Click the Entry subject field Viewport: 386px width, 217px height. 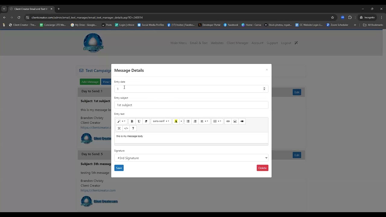pos(191,105)
